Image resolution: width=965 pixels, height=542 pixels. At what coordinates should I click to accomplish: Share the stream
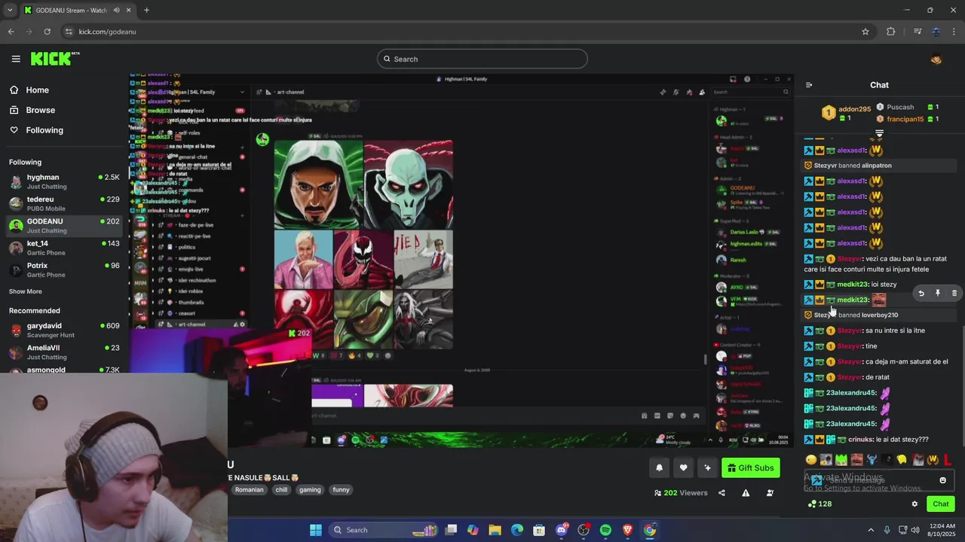pos(721,493)
